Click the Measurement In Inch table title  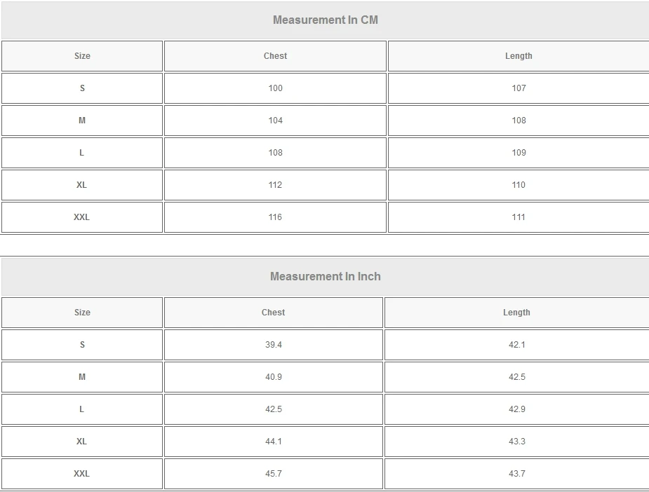coord(325,276)
